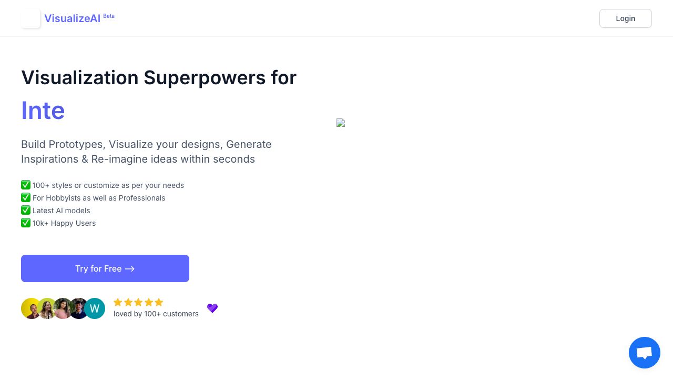This screenshot has width=673, height=379.
Task: Click the first customer avatar with yellow background
Action: [30, 308]
